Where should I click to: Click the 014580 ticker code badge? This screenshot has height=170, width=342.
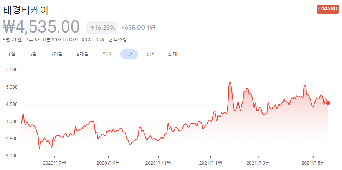[327, 9]
